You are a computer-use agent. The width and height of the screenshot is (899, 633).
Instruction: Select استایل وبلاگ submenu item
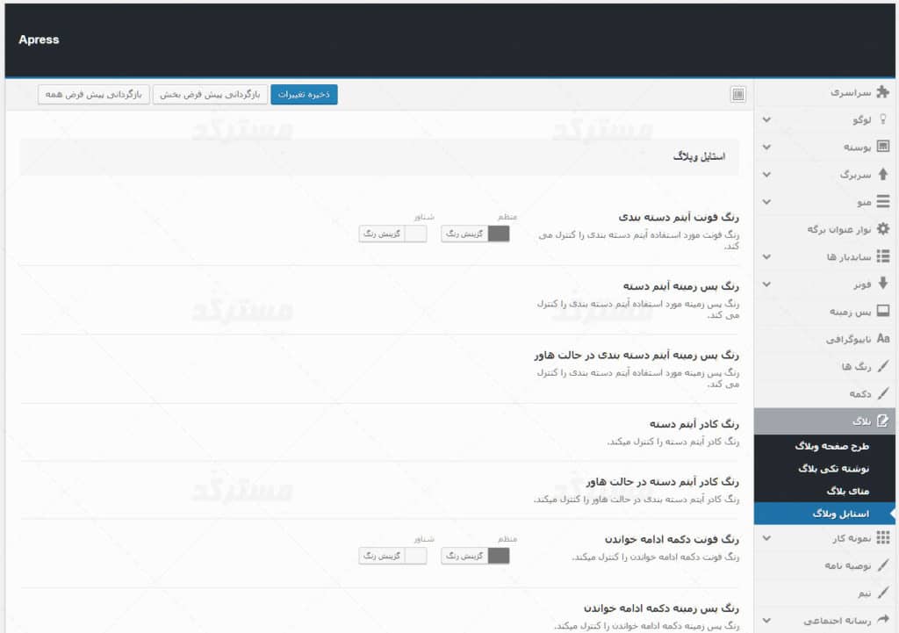[x=824, y=514]
